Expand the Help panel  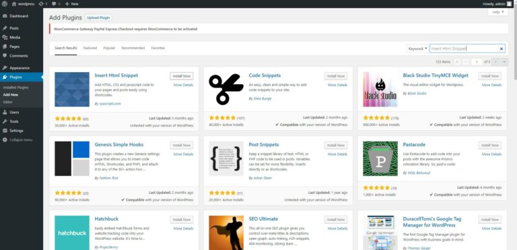pyautogui.click(x=498, y=12)
